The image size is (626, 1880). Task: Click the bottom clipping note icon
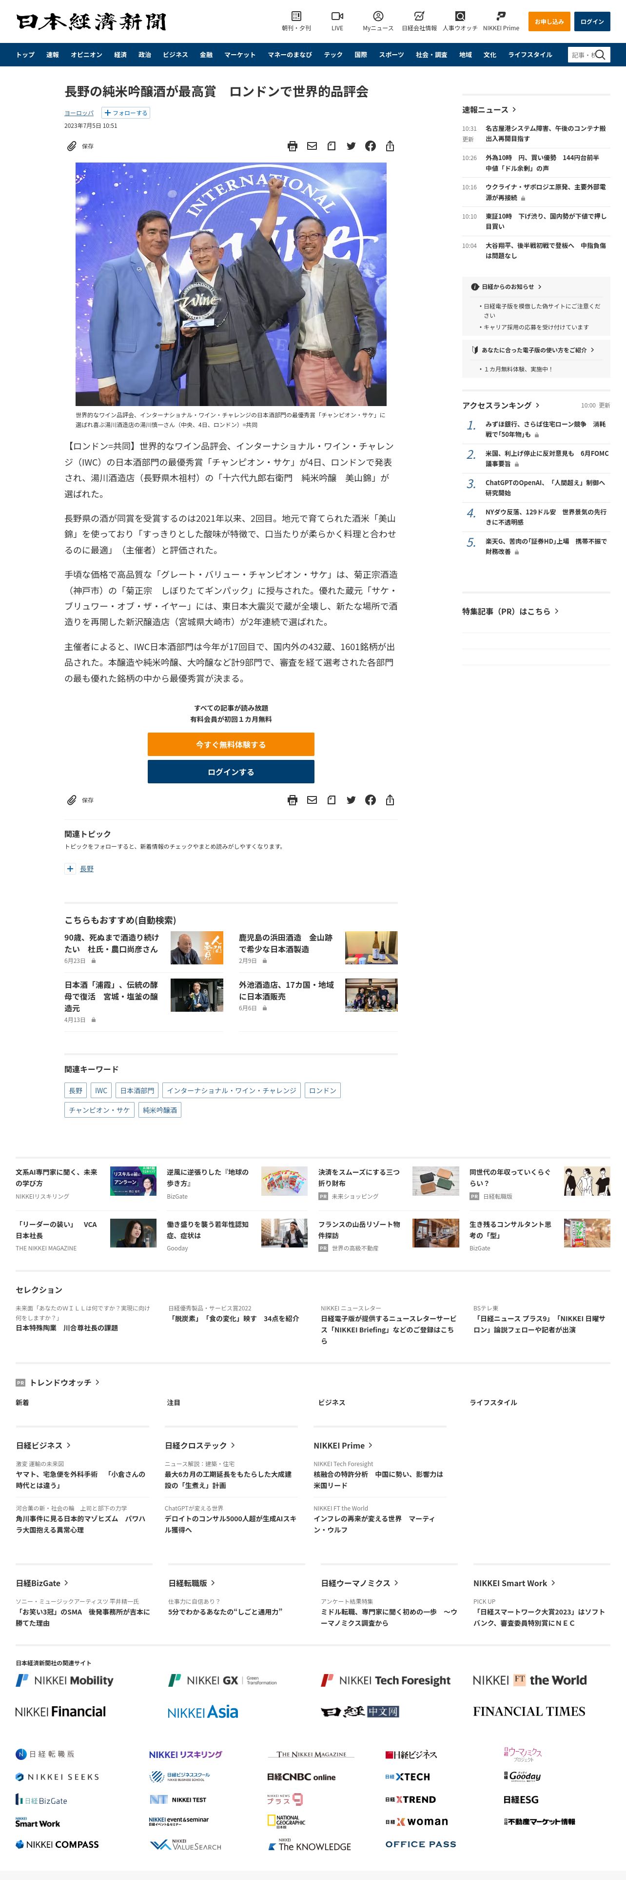[332, 800]
